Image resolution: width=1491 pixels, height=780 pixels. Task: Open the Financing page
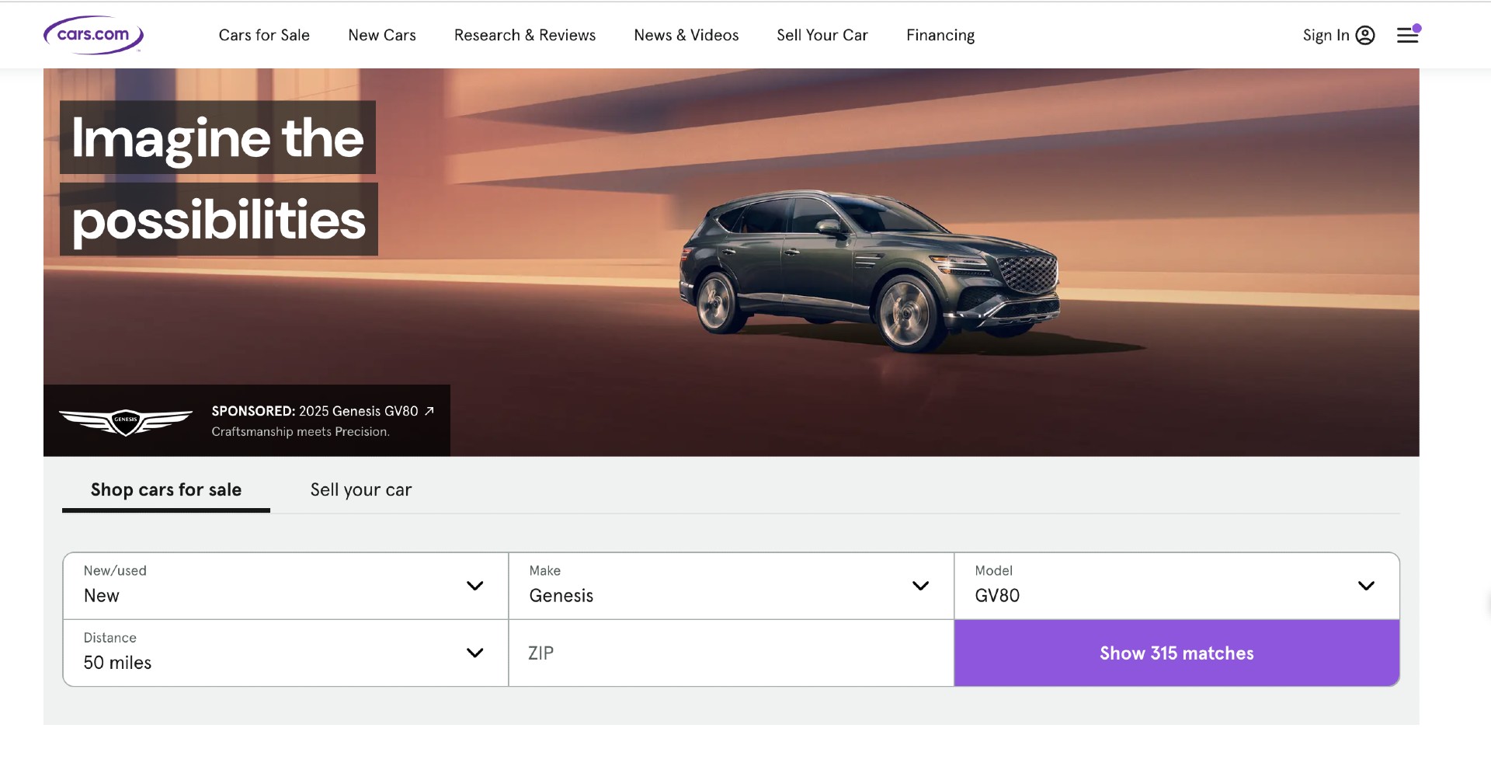pyautogui.click(x=940, y=35)
